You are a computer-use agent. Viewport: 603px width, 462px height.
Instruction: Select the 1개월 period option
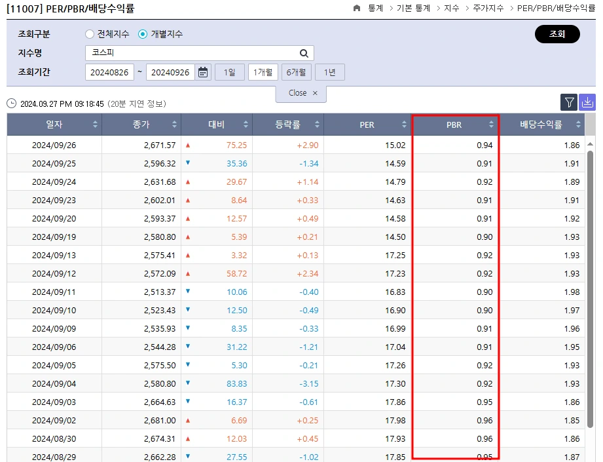pos(263,73)
